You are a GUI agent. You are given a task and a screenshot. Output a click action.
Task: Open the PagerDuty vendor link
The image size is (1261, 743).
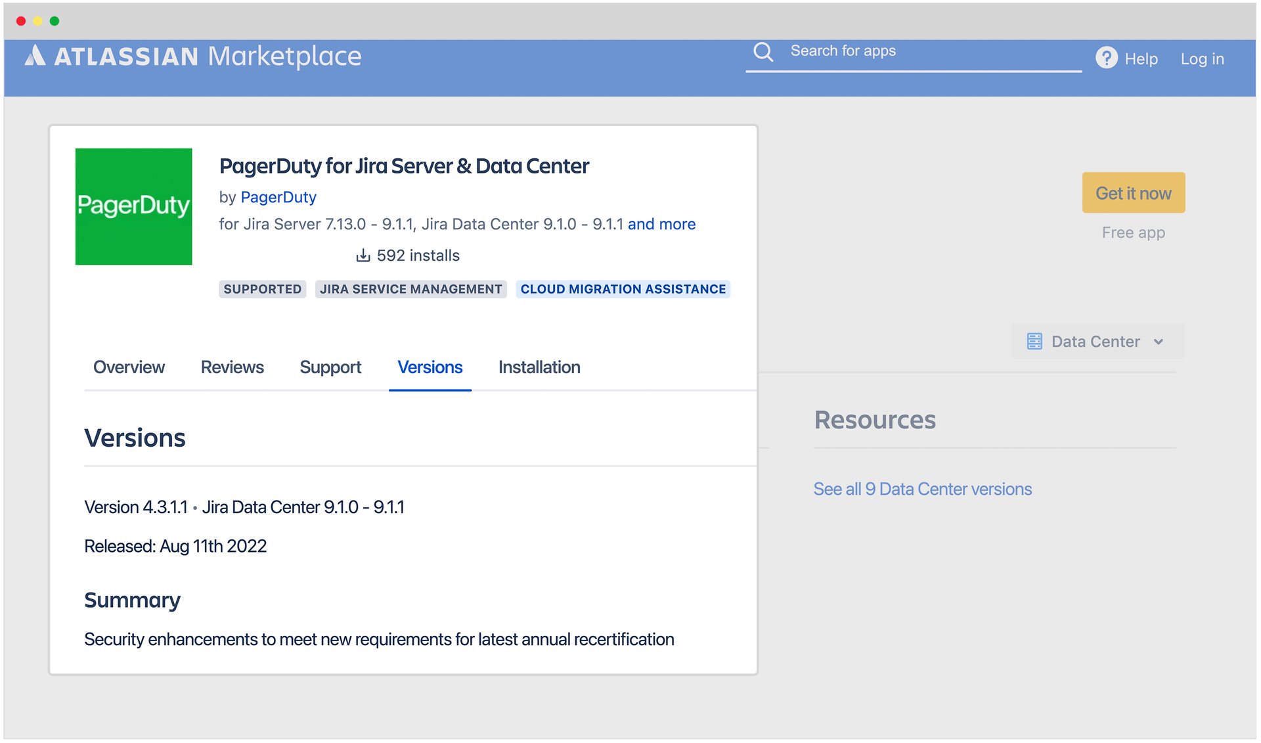pos(278,197)
